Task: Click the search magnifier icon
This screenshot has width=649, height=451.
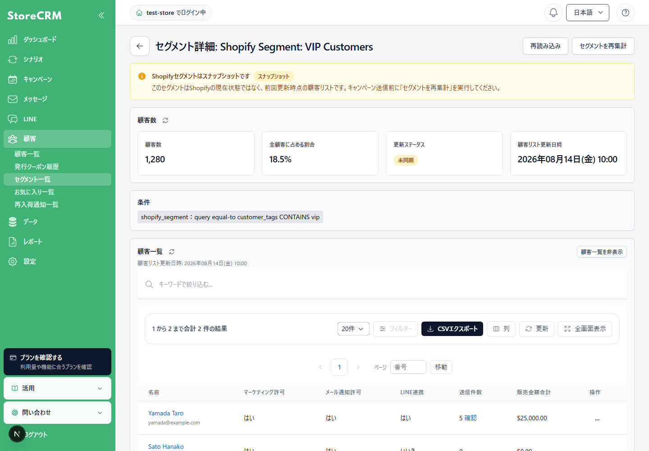Action: click(149, 285)
